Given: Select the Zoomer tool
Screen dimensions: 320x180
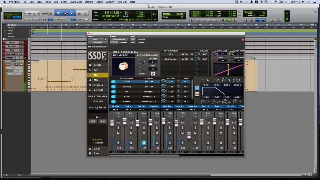Looking at the screenshot, I should tap(50, 13).
